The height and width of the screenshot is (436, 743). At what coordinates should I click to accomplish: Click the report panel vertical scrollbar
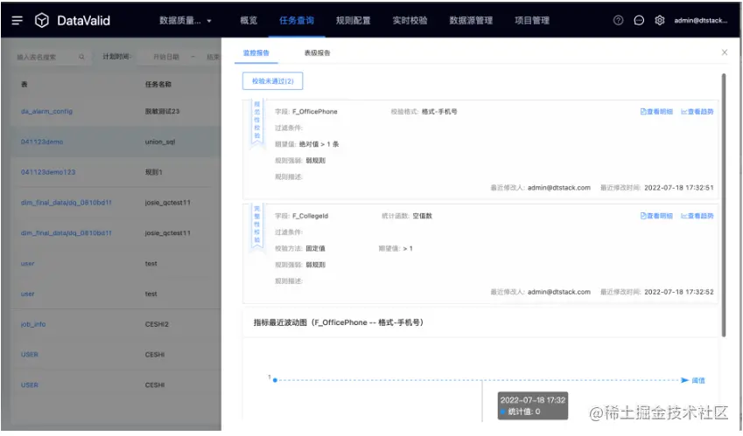(724, 204)
